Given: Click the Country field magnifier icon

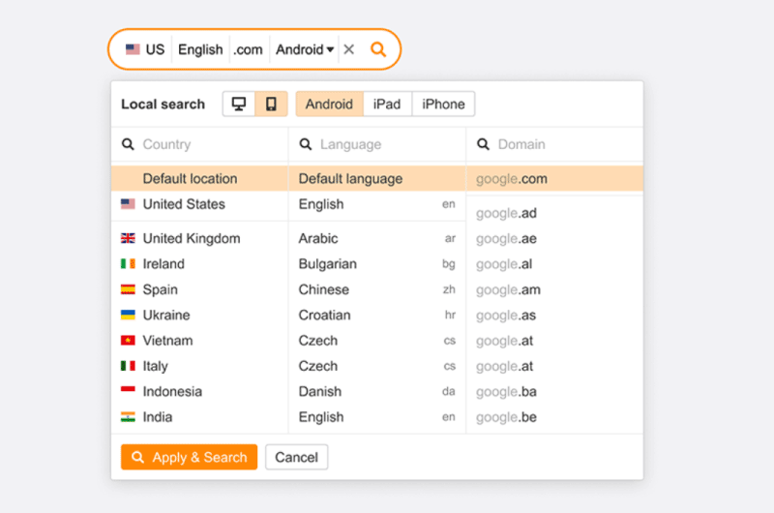Looking at the screenshot, I should tap(128, 144).
